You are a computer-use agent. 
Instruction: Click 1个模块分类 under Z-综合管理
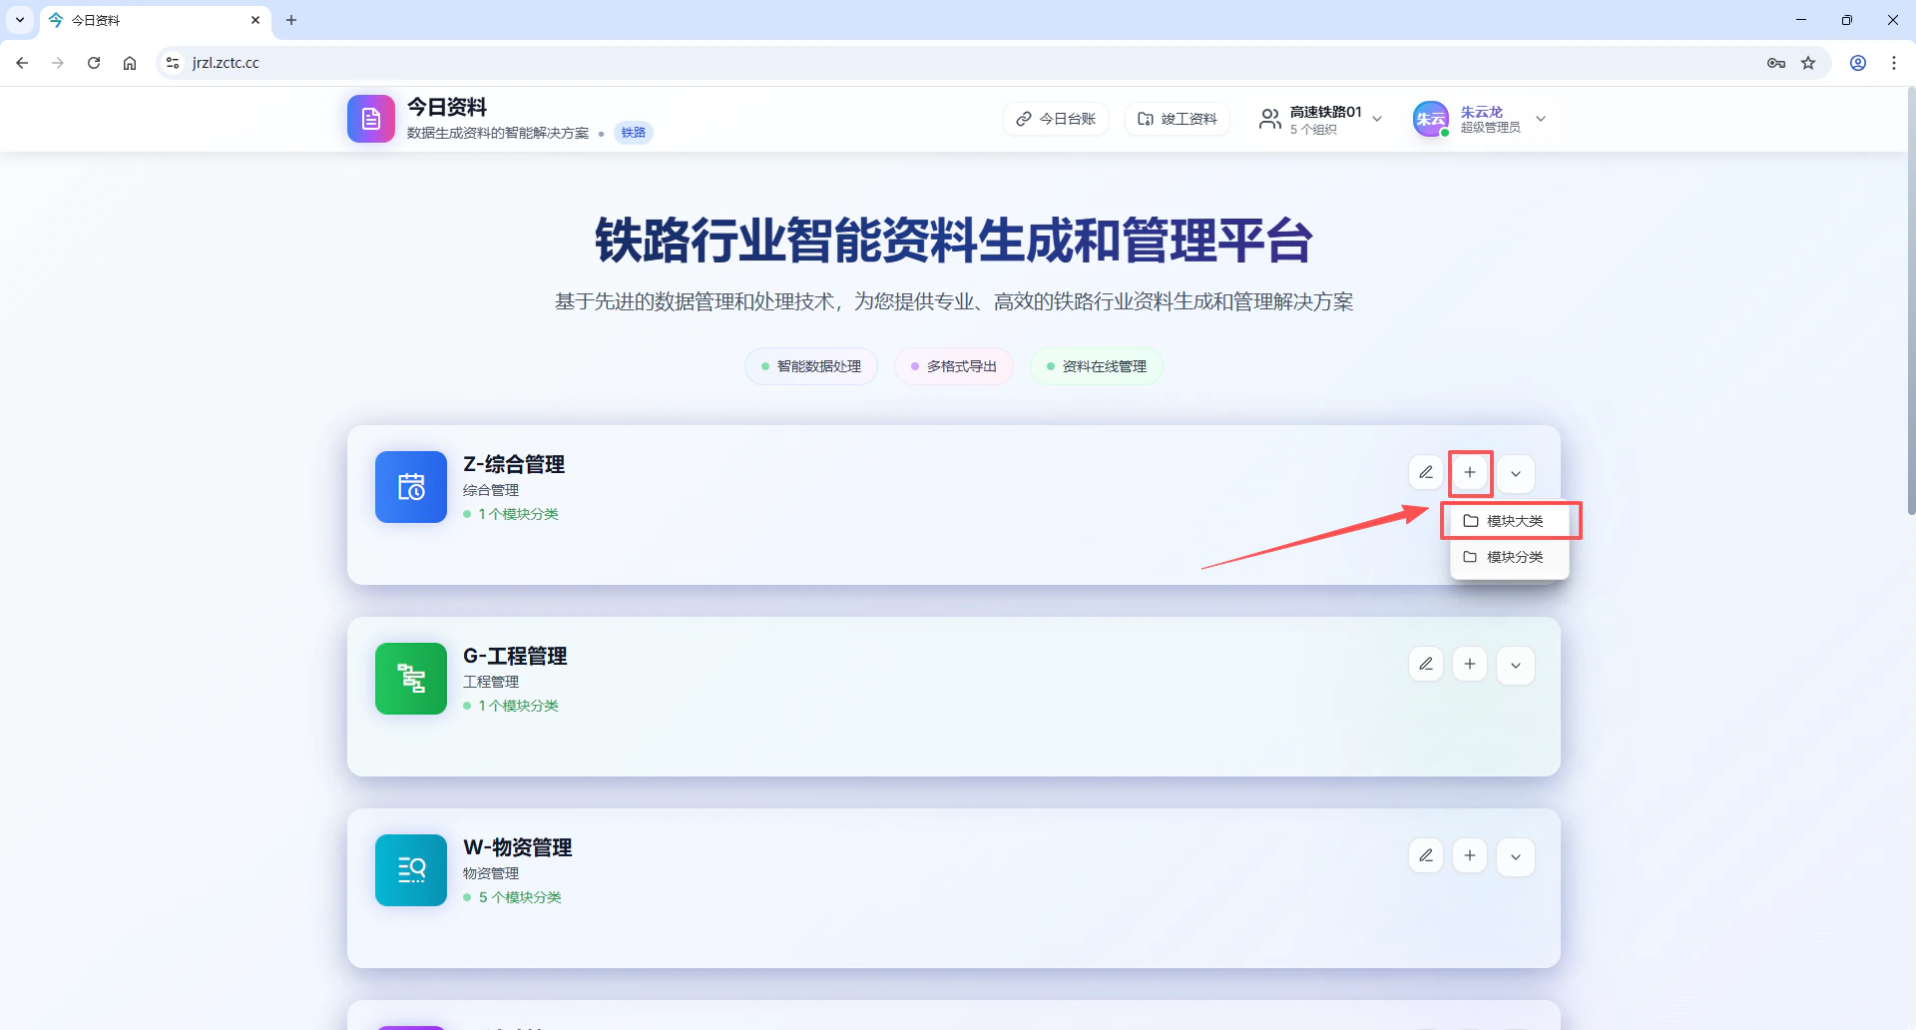(518, 514)
